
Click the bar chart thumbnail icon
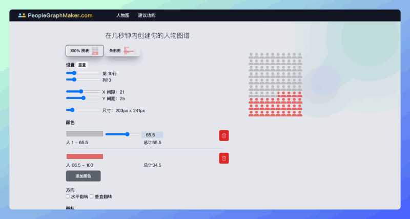129,51
